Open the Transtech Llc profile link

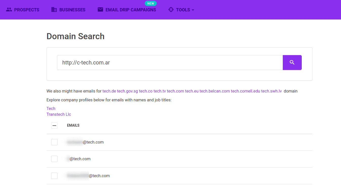click(x=59, y=114)
